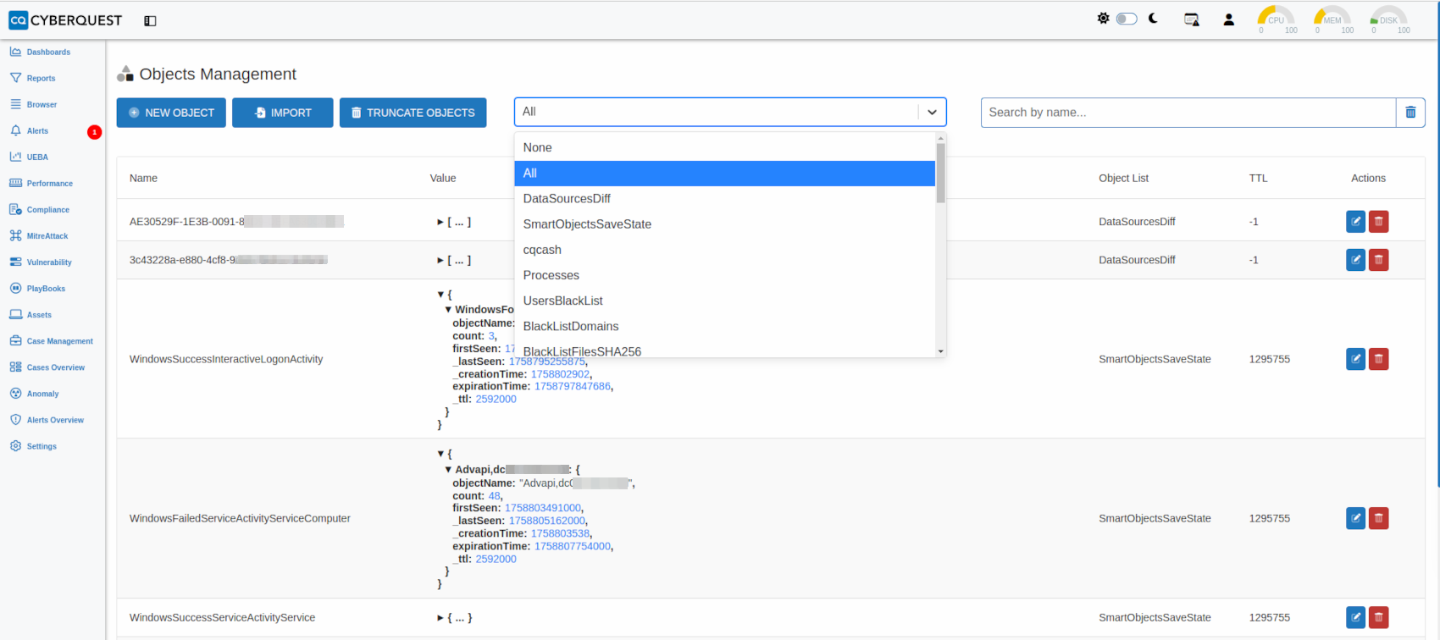Click the NEW OBJECT button
Screen dimensions: 1440x640
[x=171, y=113]
